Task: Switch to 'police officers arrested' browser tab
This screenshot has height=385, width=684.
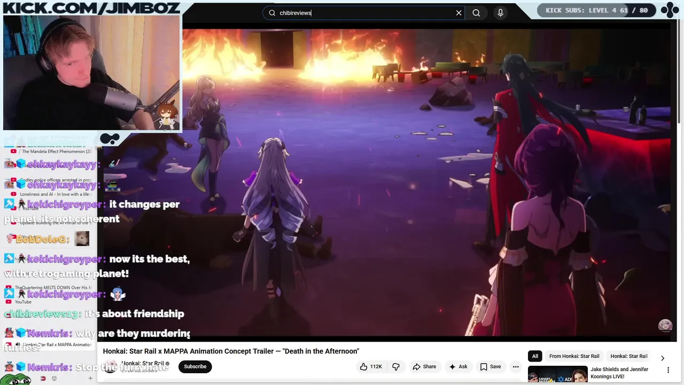Action: (x=51, y=180)
